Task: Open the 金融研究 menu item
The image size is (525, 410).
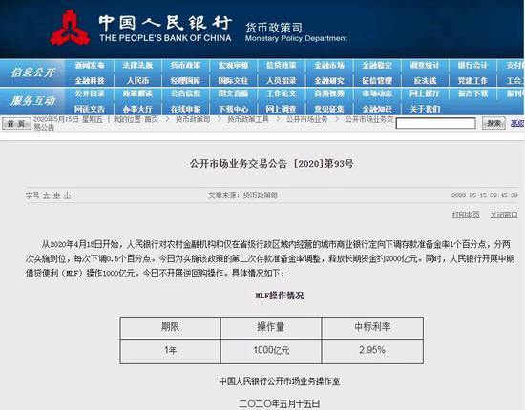Action: coord(329,81)
